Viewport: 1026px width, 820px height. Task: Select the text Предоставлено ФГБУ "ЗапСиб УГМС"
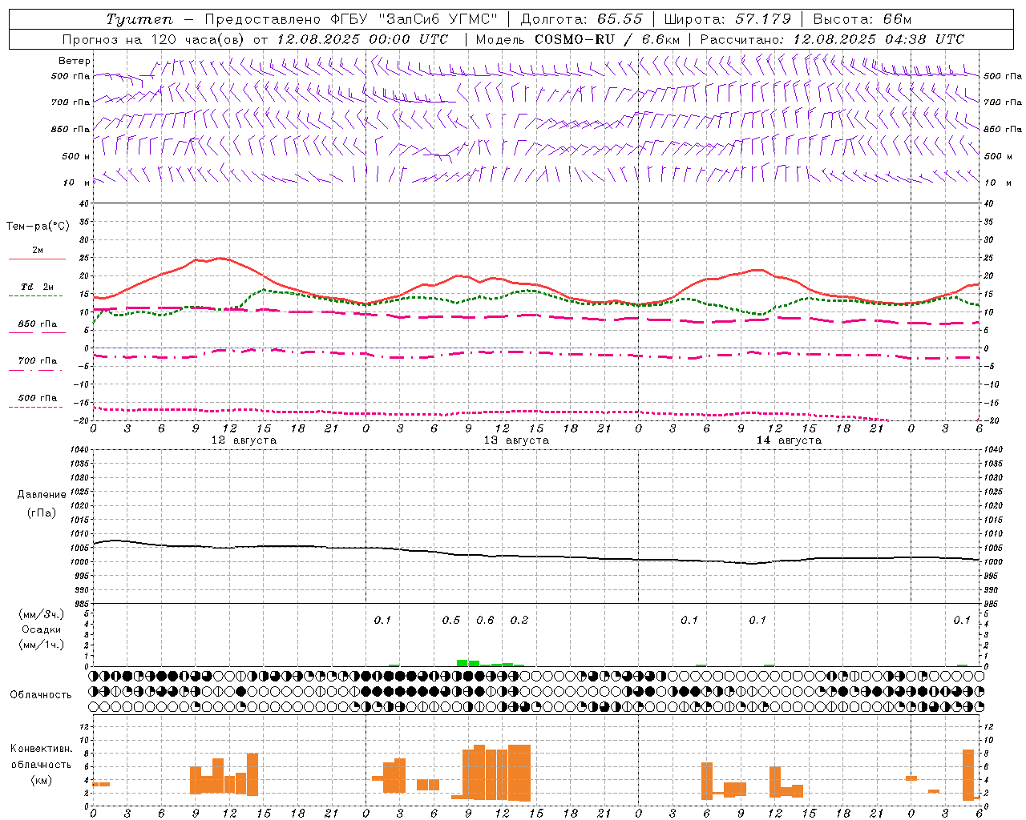coord(351,19)
